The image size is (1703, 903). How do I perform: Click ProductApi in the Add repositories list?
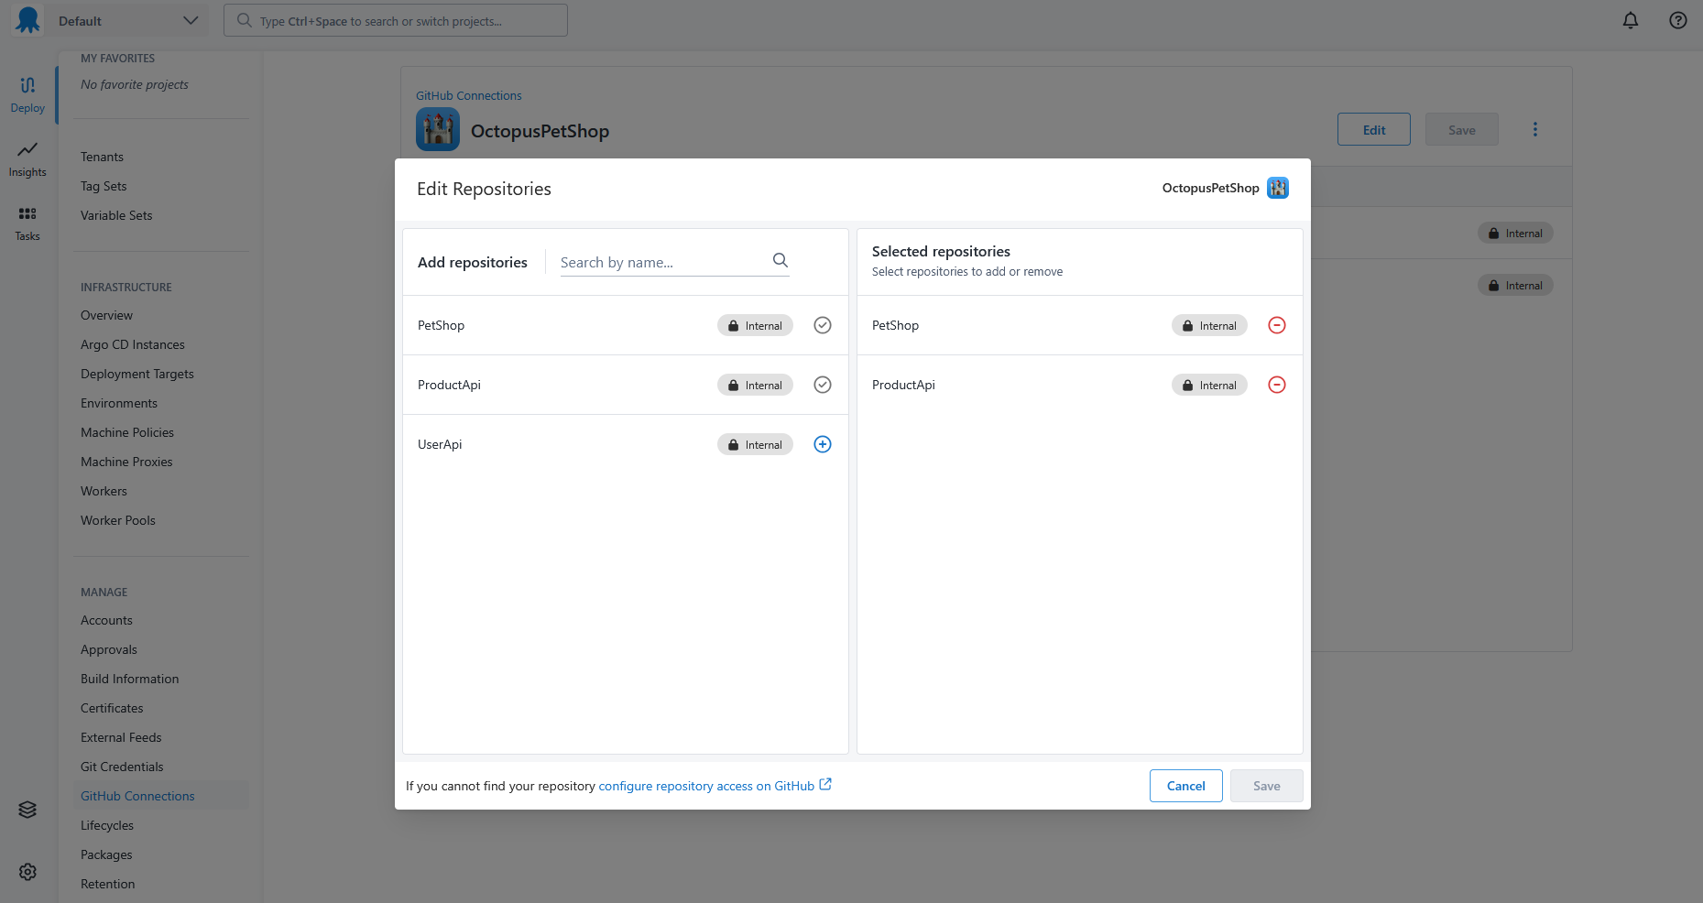tap(449, 385)
